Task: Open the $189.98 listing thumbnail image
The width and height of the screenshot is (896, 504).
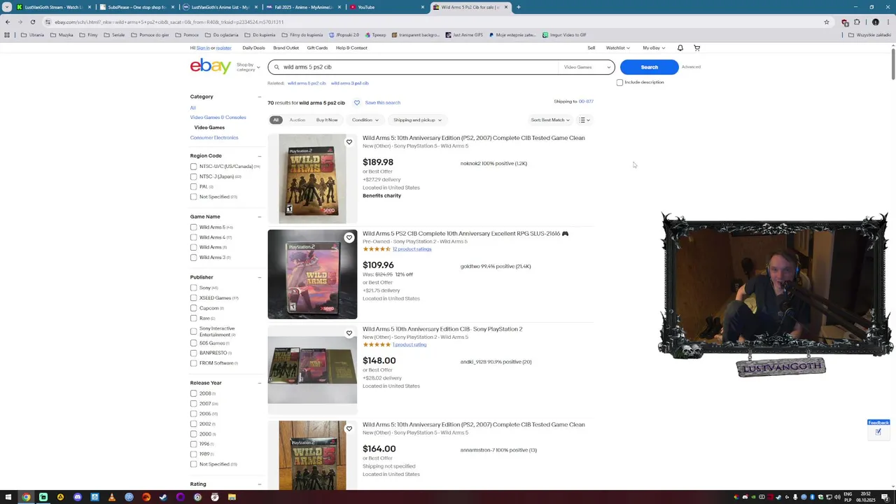Action: (x=312, y=179)
